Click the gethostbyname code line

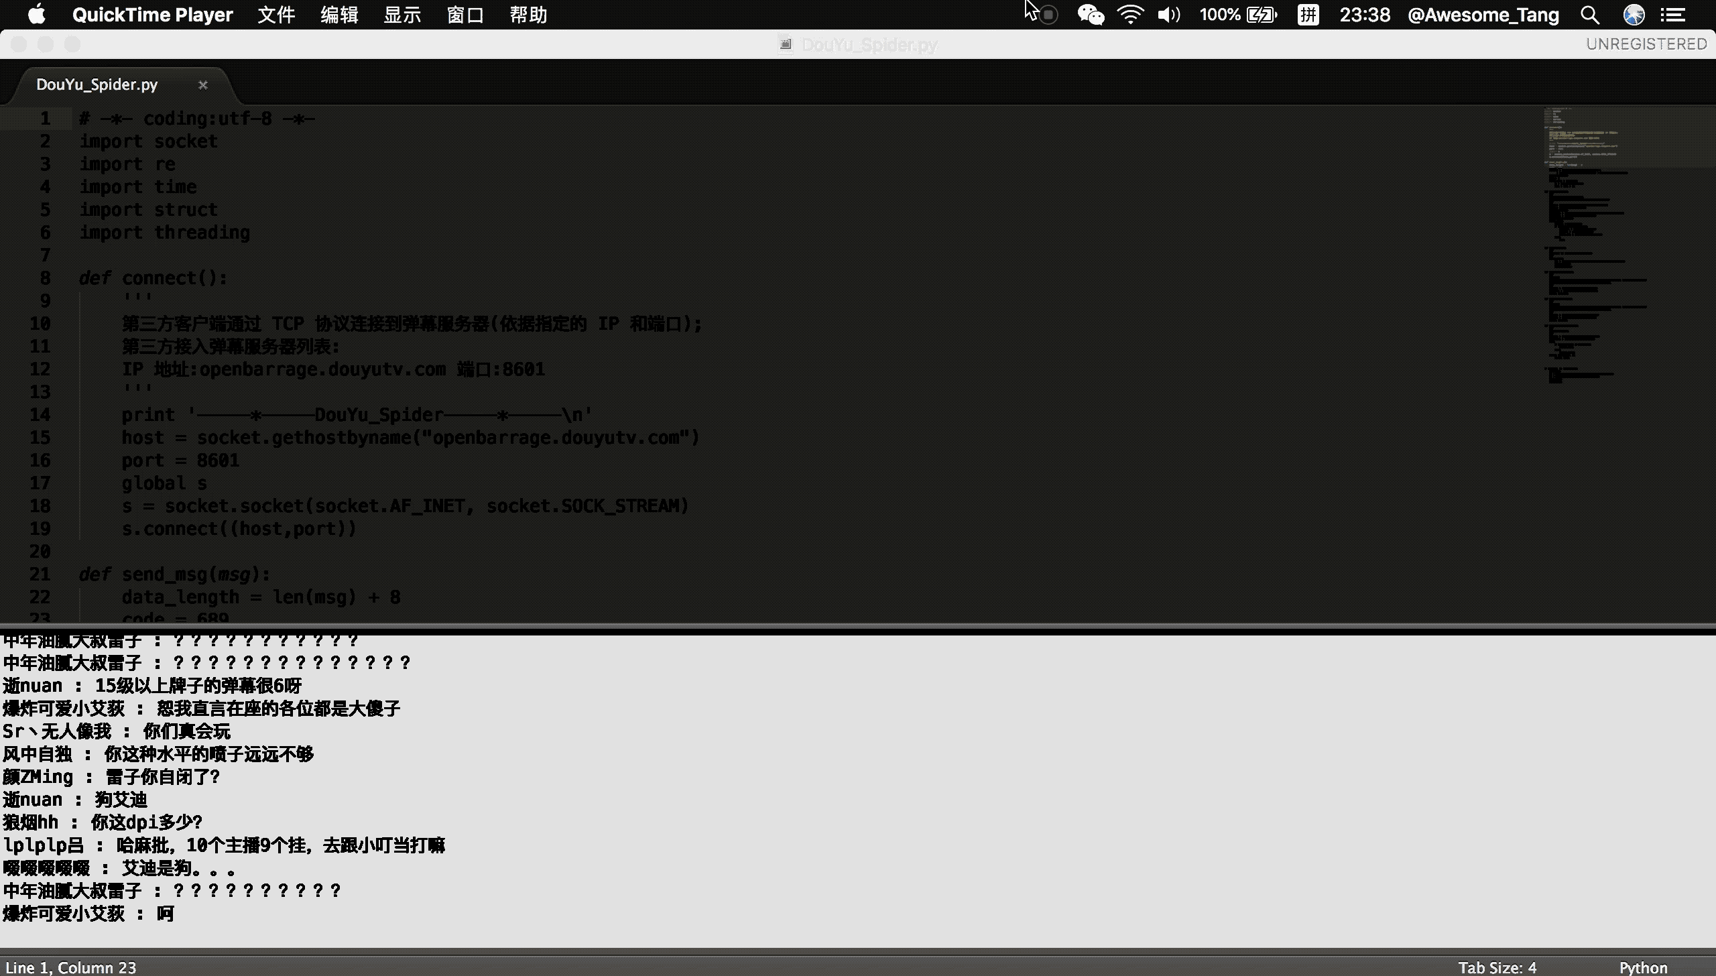click(x=411, y=438)
